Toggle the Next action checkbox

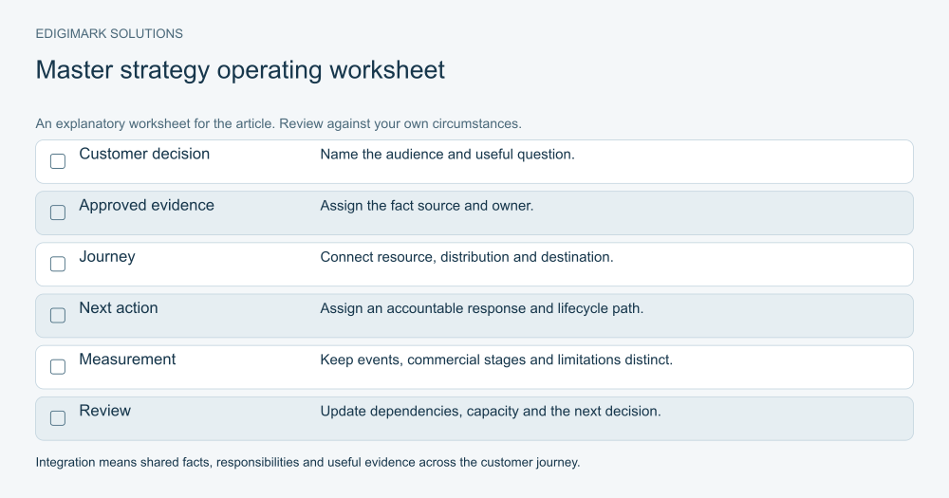click(x=58, y=315)
